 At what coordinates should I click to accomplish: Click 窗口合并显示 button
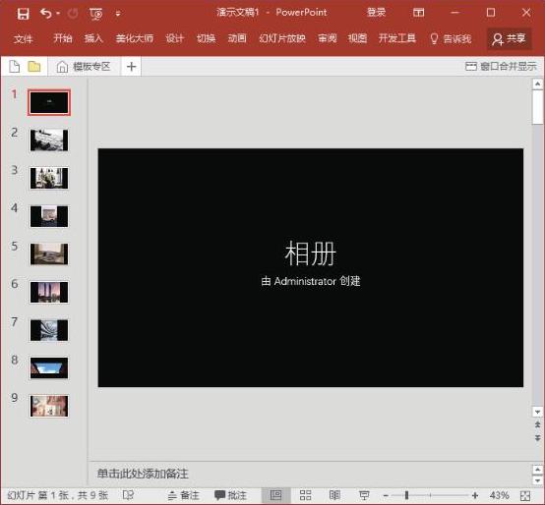[x=501, y=66]
